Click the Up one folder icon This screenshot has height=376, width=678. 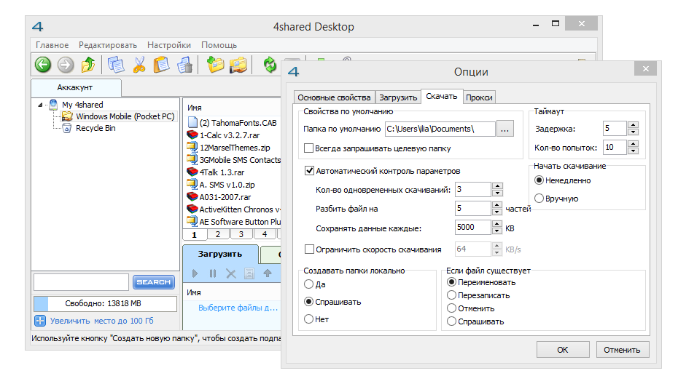88,65
